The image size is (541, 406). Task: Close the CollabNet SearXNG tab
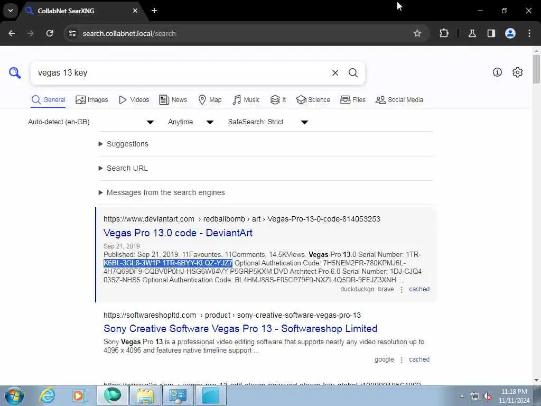point(135,11)
